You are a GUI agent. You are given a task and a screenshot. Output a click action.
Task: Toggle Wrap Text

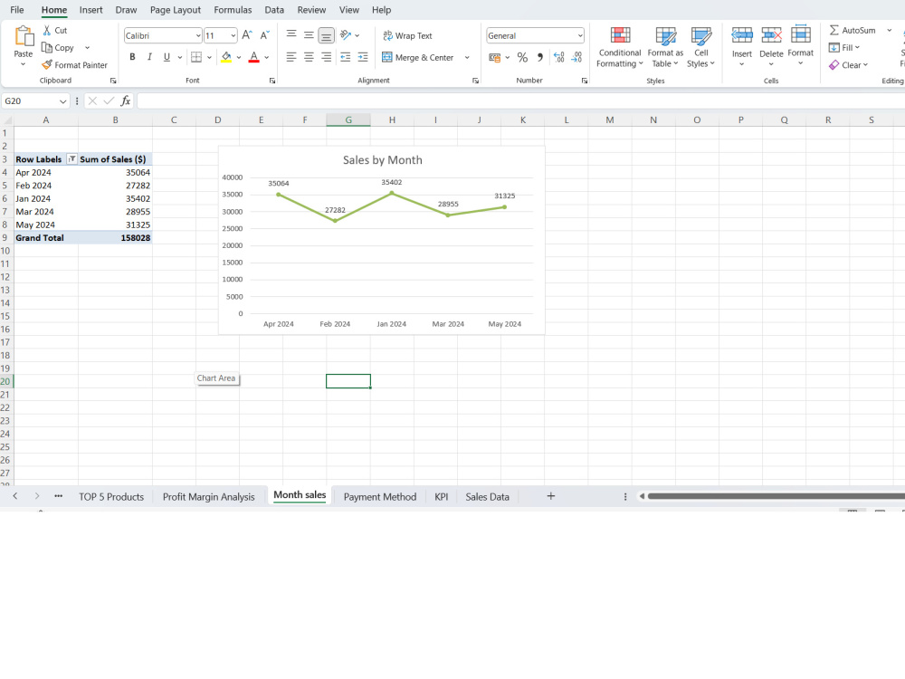click(407, 35)
